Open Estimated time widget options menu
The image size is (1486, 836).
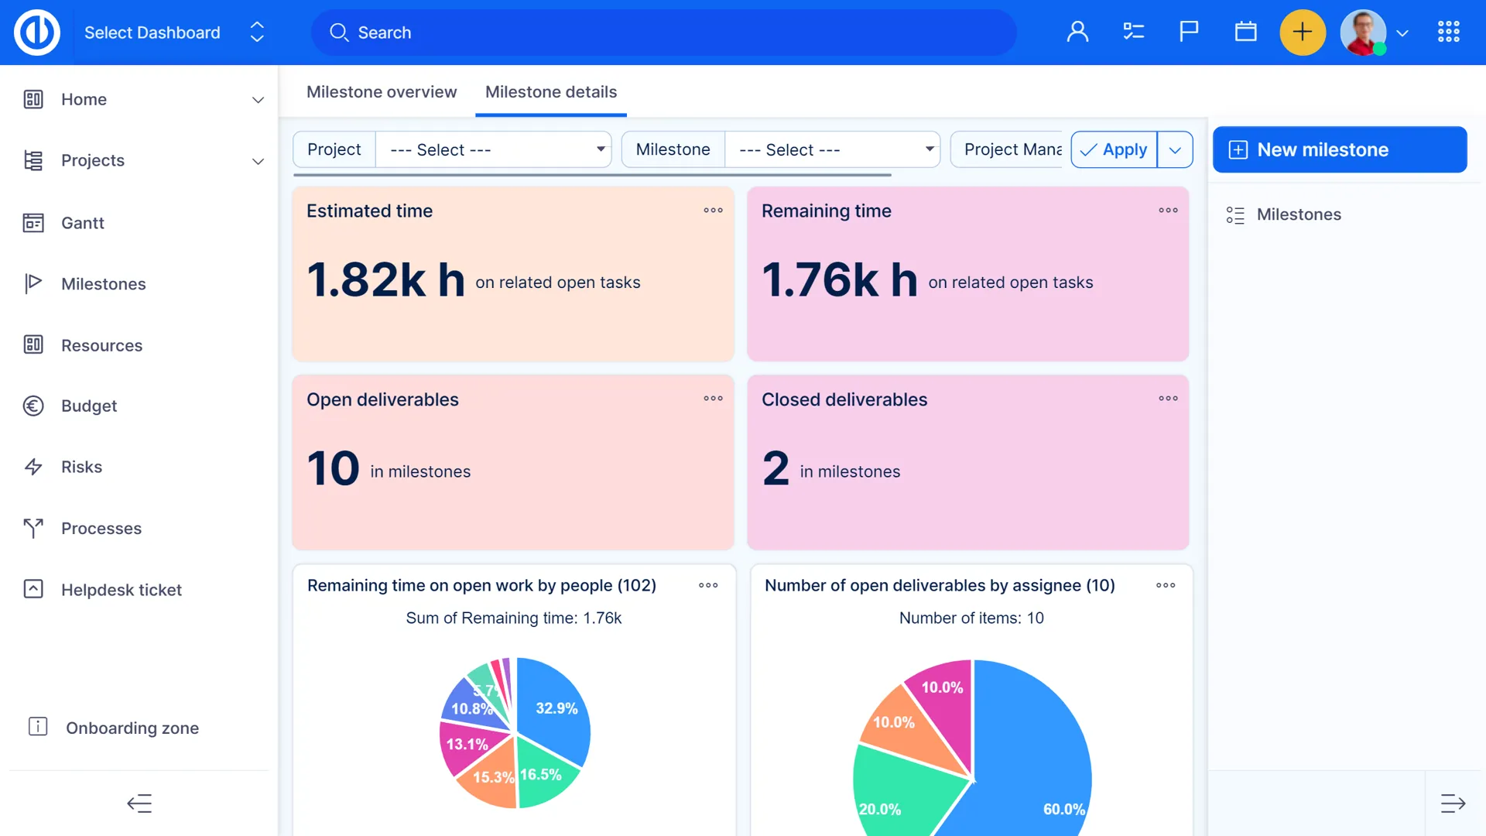tap(713, 211)
